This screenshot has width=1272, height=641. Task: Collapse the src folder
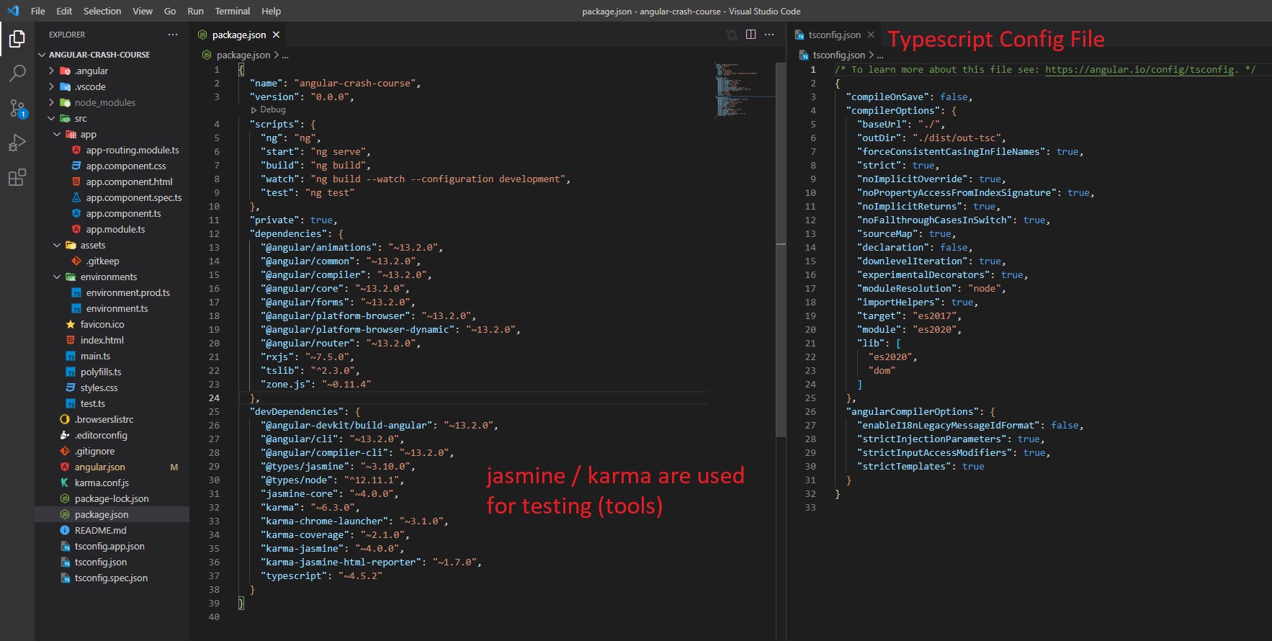(112, 118)
